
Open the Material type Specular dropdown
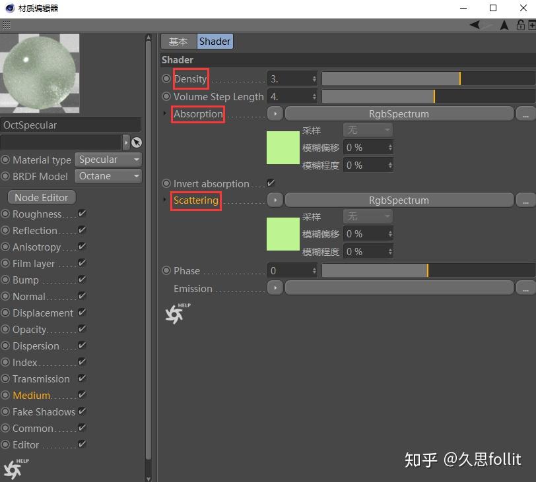click(x=108, y=160)
